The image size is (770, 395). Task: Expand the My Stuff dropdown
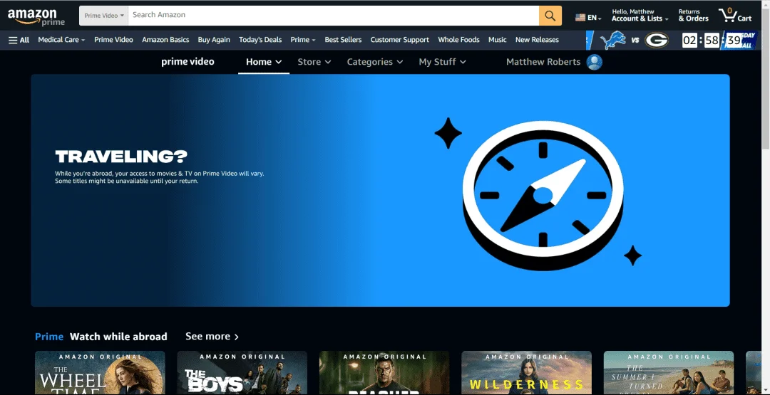[442, 62]
